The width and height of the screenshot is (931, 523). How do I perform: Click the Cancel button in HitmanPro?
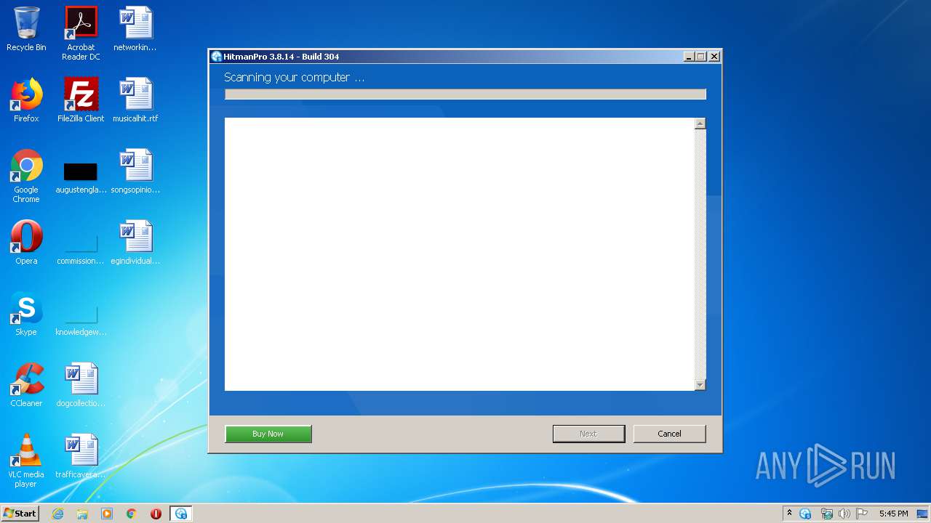point(669,434)
